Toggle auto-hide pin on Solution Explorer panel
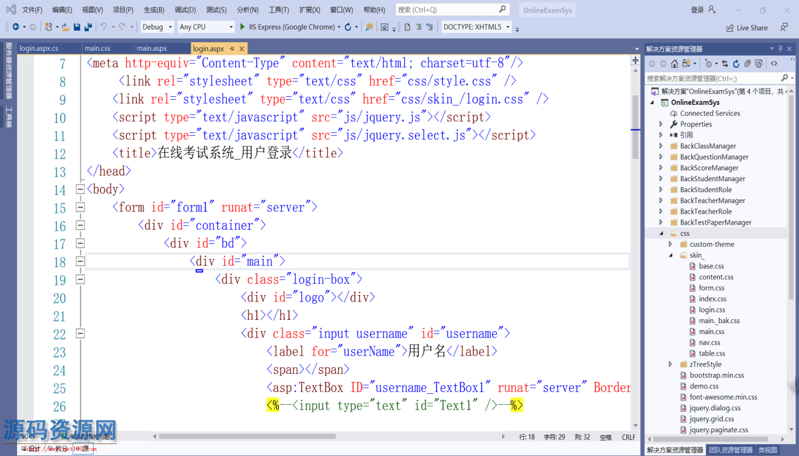 781,49
